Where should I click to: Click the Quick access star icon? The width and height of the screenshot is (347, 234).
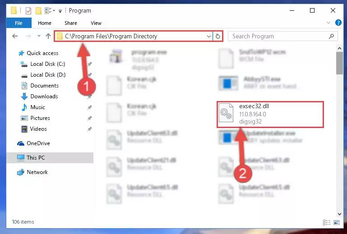click(21, 53)
